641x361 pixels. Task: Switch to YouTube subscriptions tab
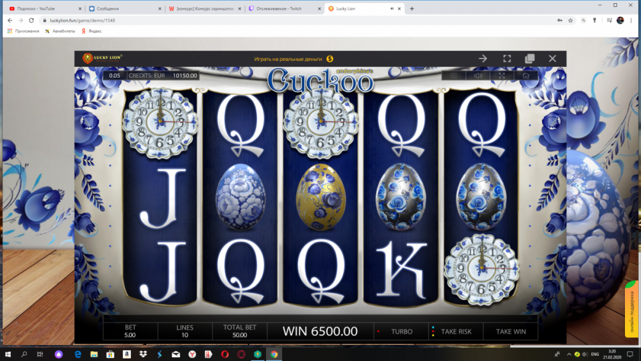pyautogui.click(x=45, y=8)
